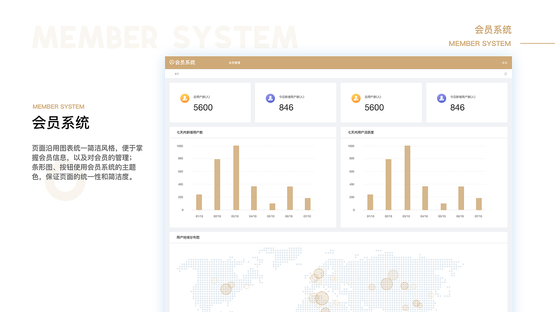Image resolution: width=555 pixels, height=312 pixels.
Task: Click the 5600 value in the leftmost card
Action: point(203,107)
